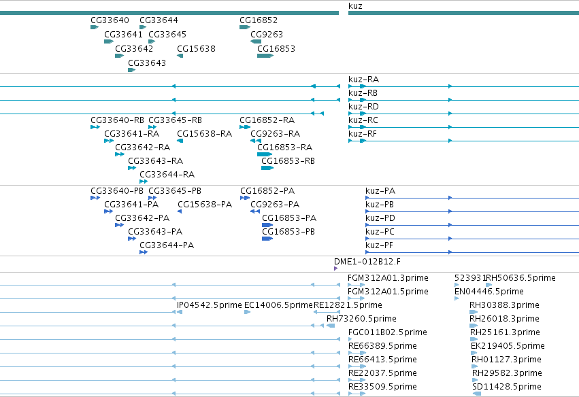Select the CG33641 gene label

[123, 35]
